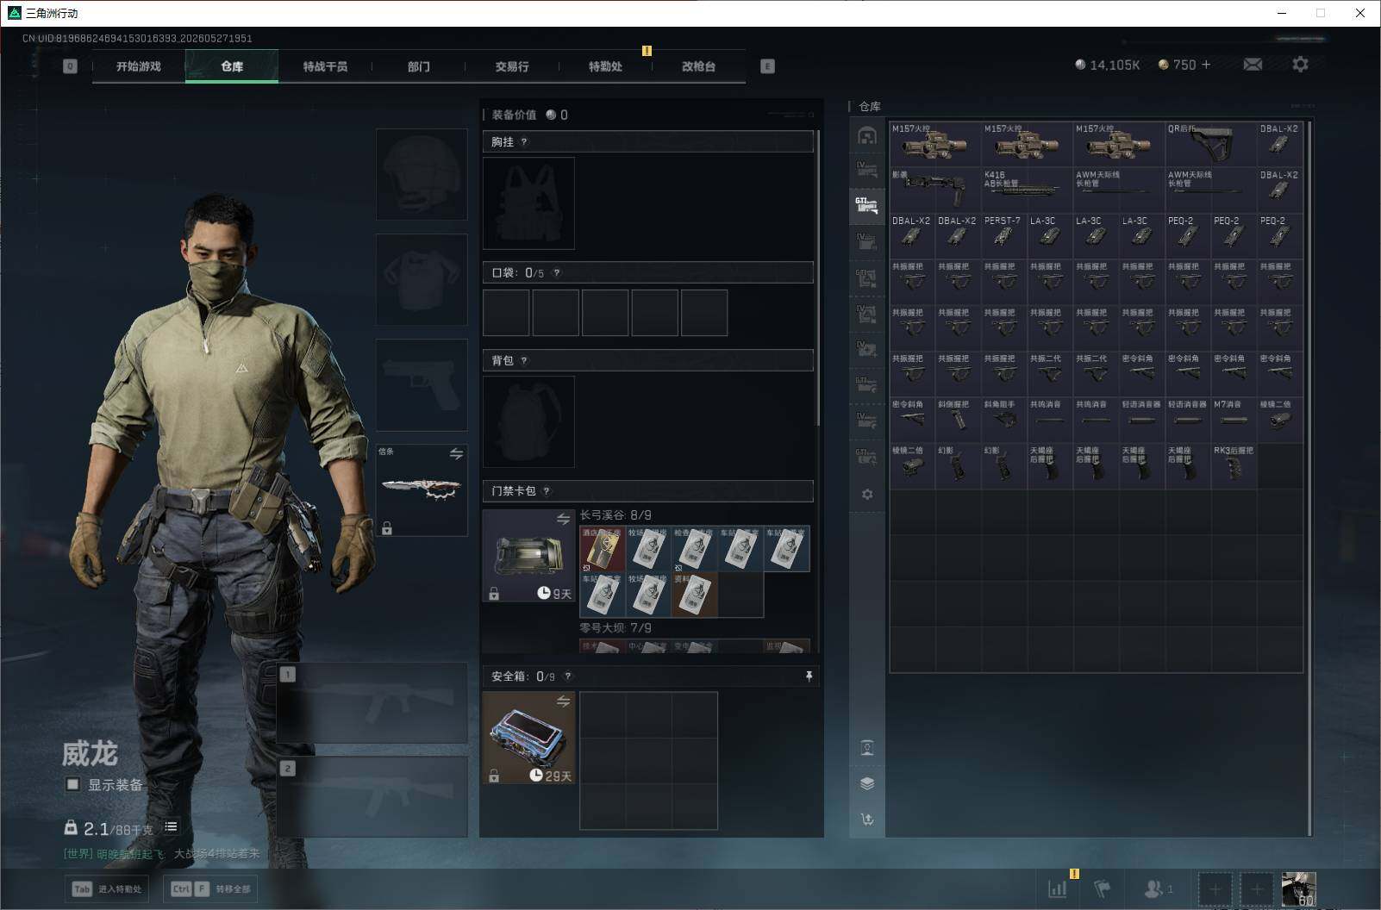Switch to 开始游戏 tab
The width and height of the screenshot is (1381, 910).
coord(139,66)
